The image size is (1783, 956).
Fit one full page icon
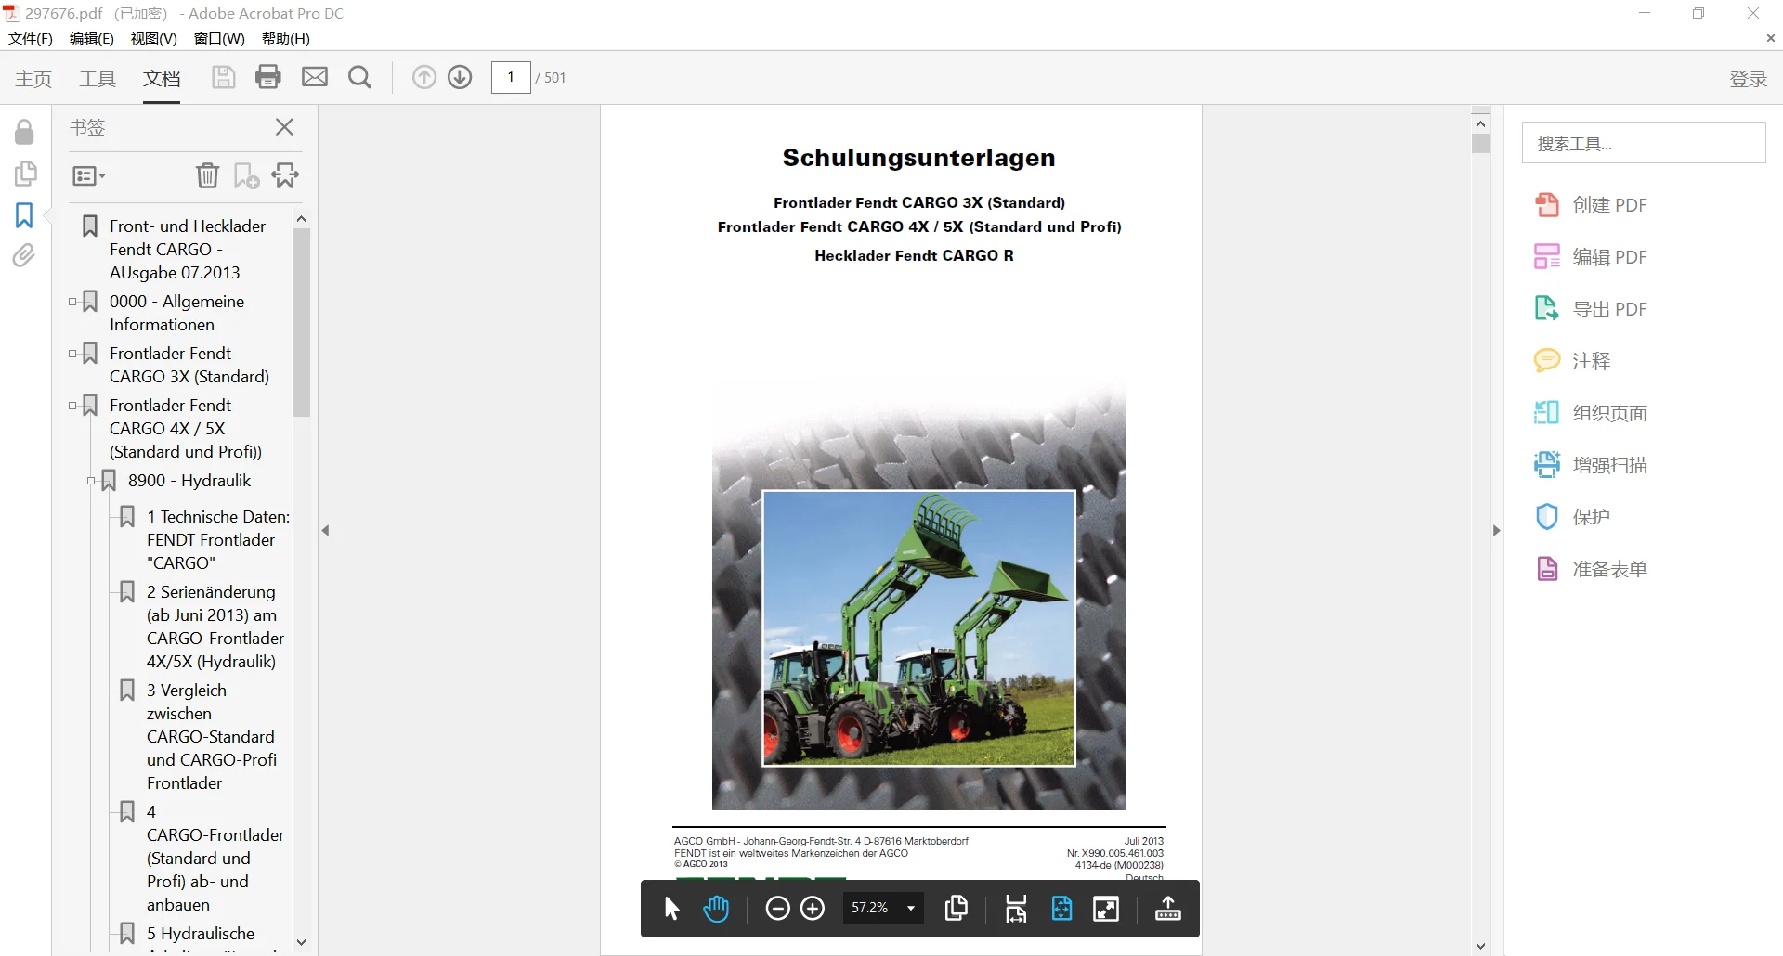tap(1061, 909)
